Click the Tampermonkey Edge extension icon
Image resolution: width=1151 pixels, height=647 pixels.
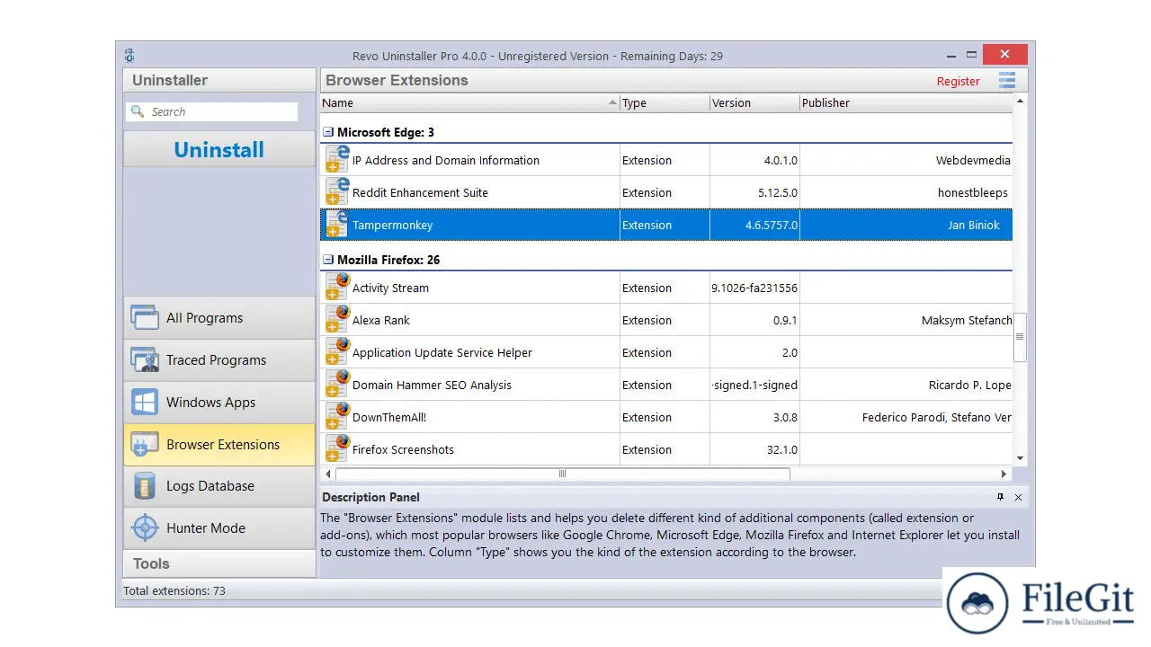click(x=337, y=225)
